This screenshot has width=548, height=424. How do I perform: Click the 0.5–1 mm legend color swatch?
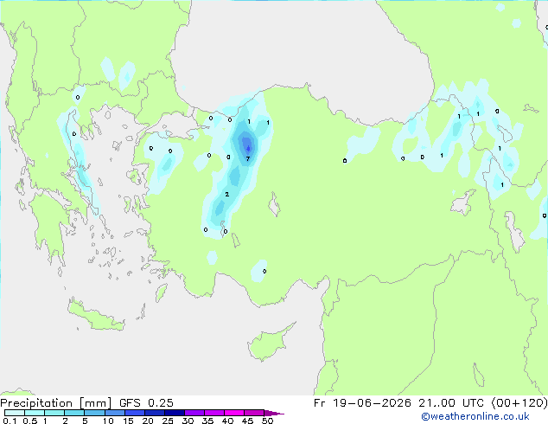point(35,413)
